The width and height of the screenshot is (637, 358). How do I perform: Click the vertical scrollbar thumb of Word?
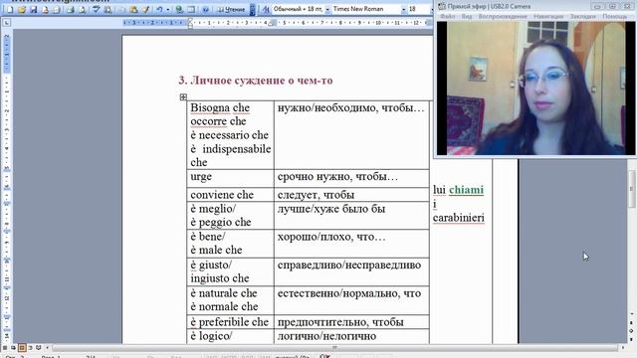tap(632, 189)
